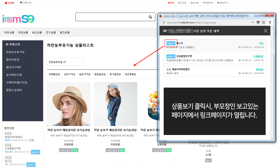Close the coupon list with the X icon
Viewport: 277px width, 168px height.
click(x=266, y=31)
